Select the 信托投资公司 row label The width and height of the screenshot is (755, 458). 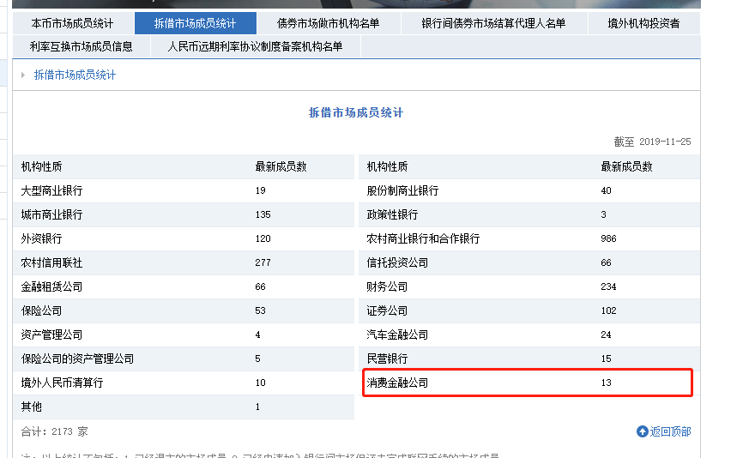397,263
